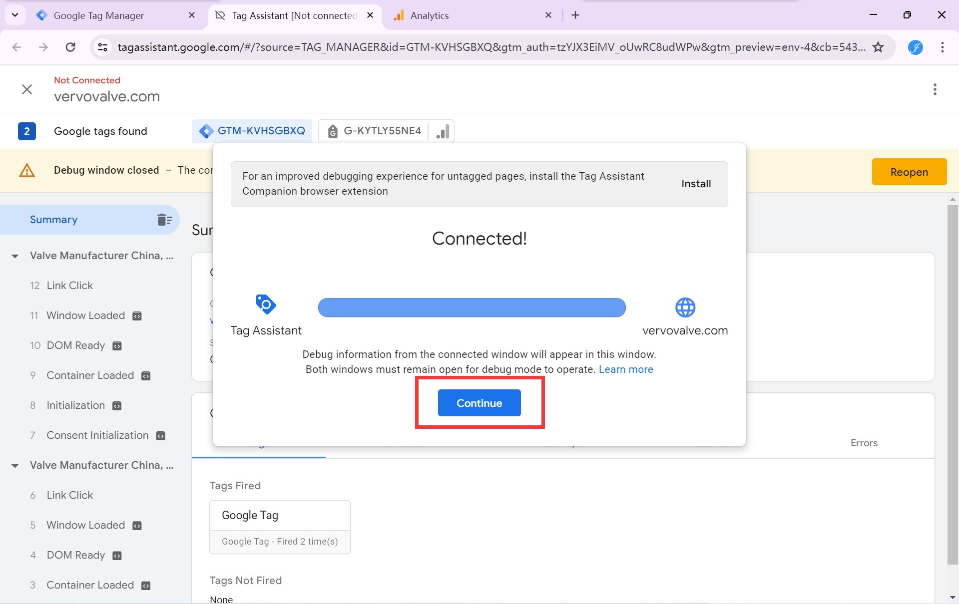Click the API icon beside Initialization
959x604 pixels.
117,406
